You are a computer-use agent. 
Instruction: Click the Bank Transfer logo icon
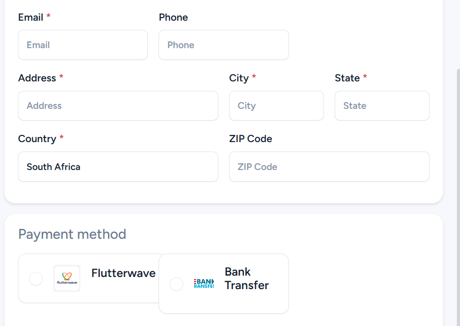(x=204, y=283)
